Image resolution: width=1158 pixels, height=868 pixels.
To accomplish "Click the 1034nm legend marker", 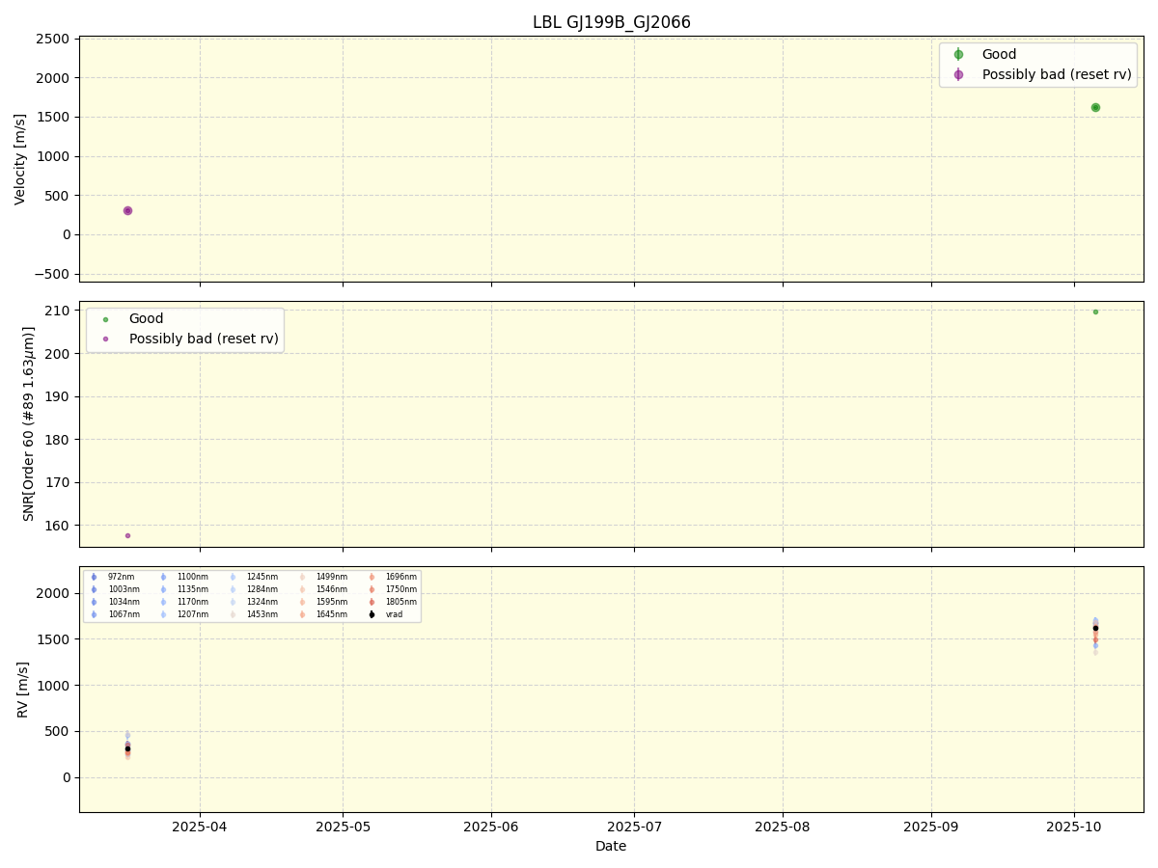I will [x=94, y=602].
